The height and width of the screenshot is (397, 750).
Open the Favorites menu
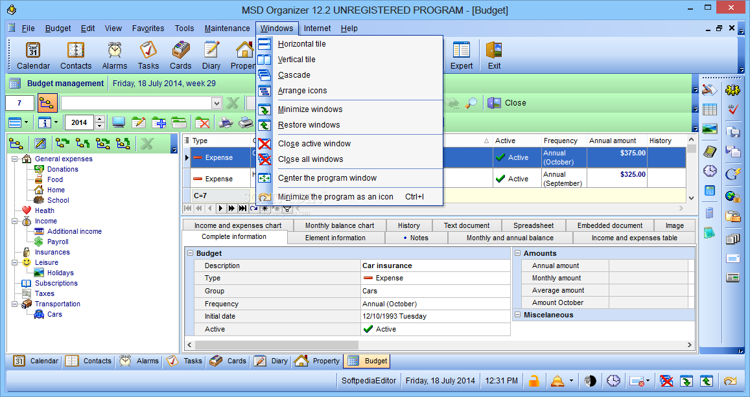[148, 28]
